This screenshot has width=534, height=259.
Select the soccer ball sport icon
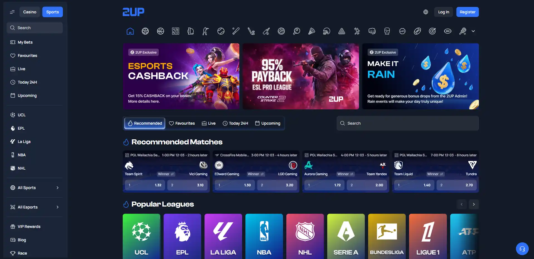coord(145,31)
